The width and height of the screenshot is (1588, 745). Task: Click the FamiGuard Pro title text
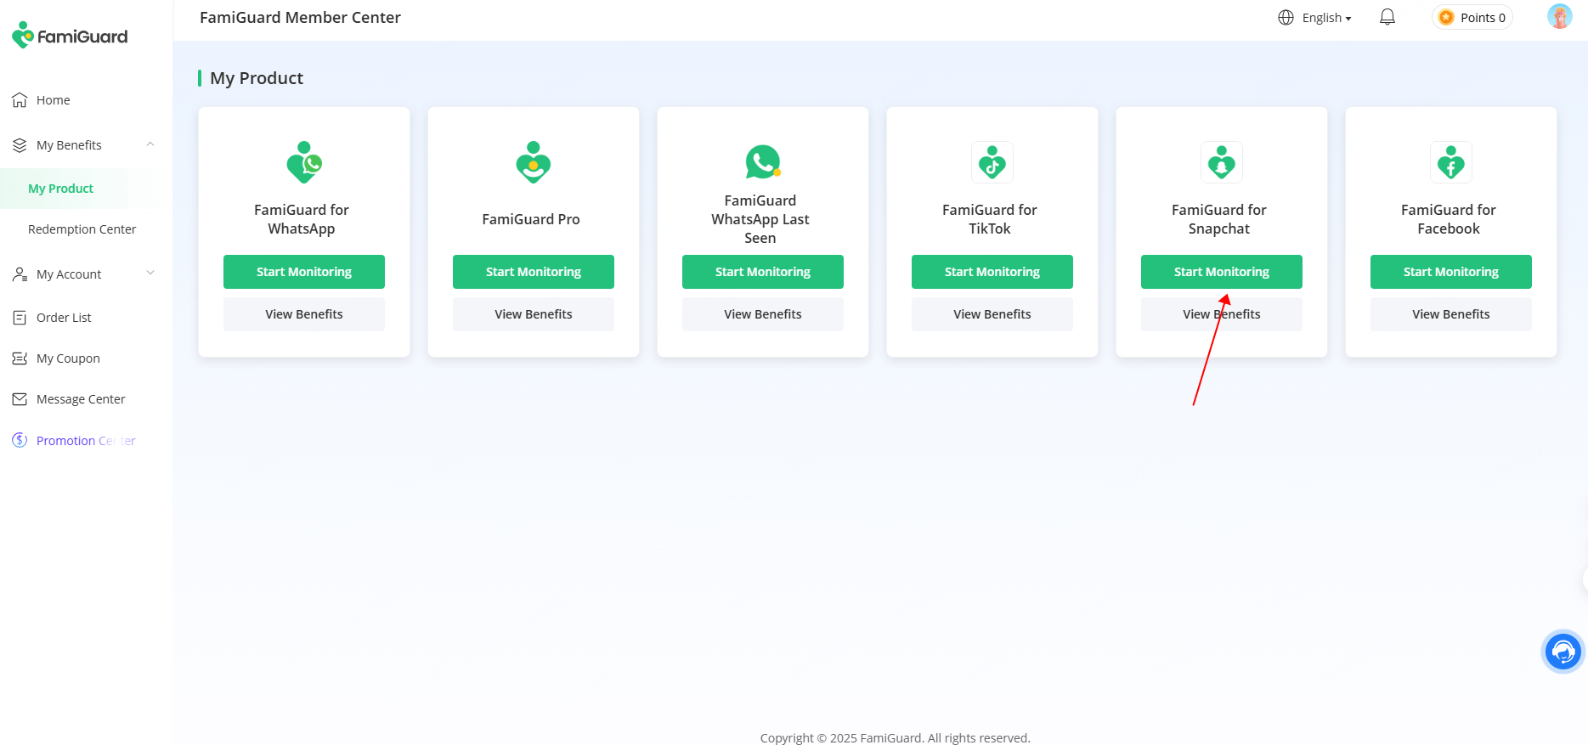pyautogui.click(x=531, y=219)
